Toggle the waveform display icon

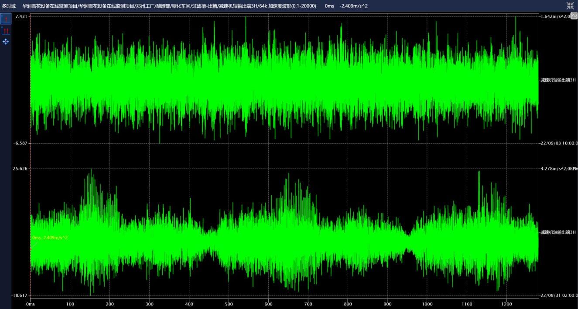[x=574, y=16]
